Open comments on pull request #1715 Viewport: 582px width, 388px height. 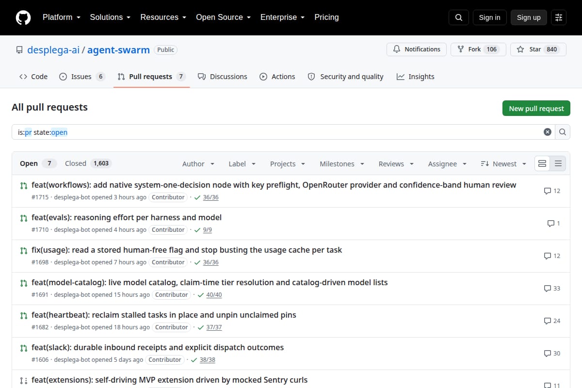tap(552, 191)
